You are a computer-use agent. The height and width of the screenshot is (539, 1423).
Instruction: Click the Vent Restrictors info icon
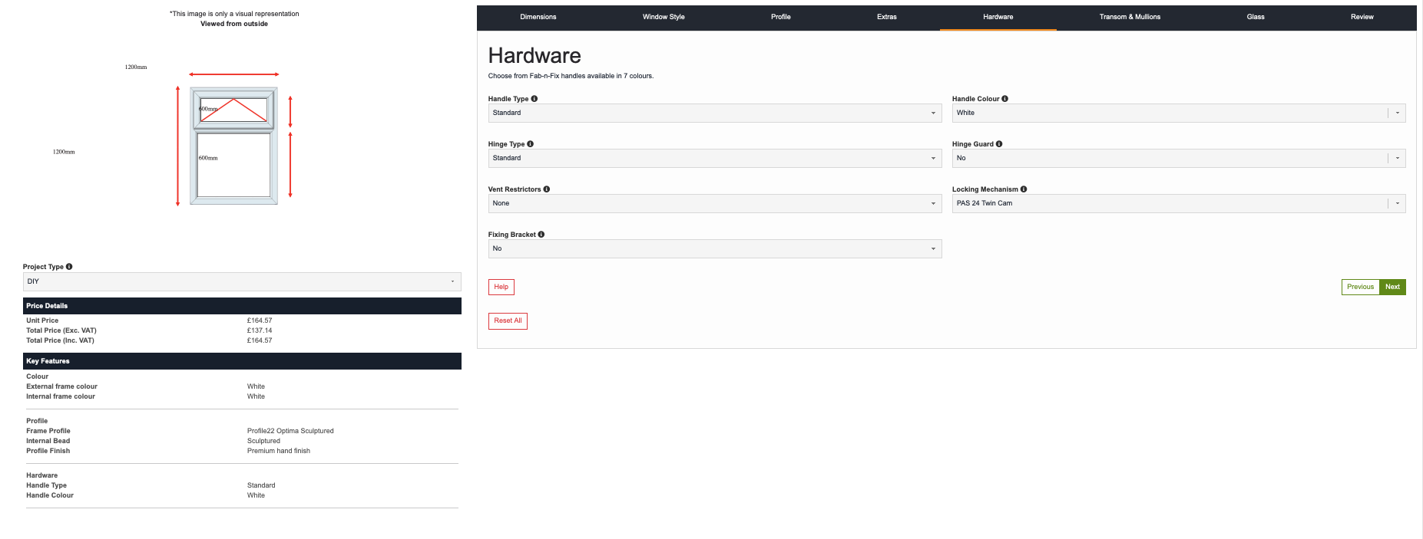click(x=547, y=189)
